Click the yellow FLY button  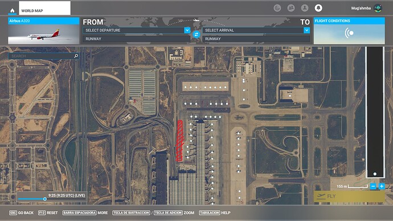click(349, 196)
